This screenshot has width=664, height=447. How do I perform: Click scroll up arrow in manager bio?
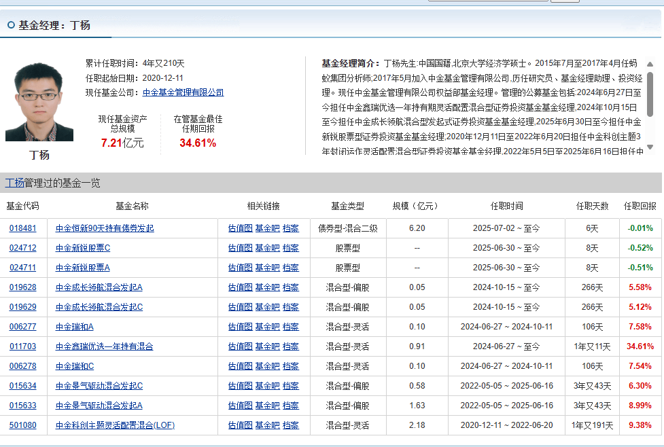(x=650, y=65)
